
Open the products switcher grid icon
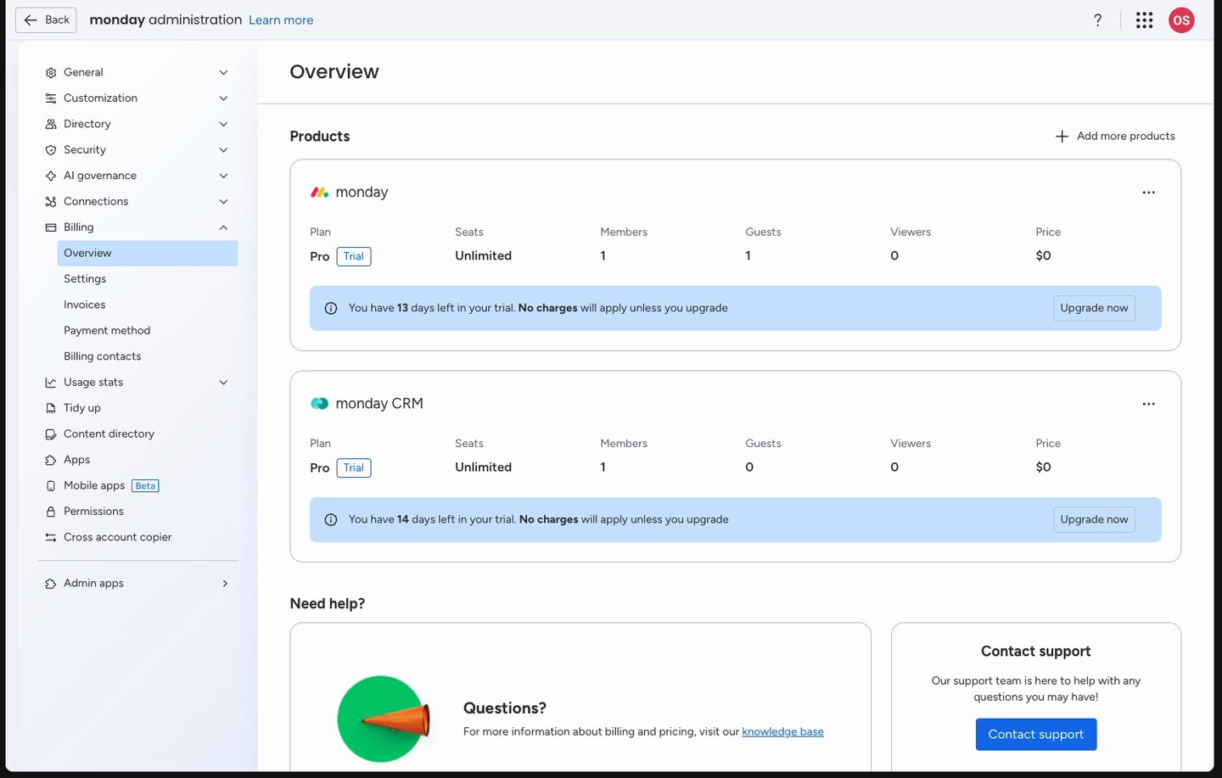(x=1145, y=20)
